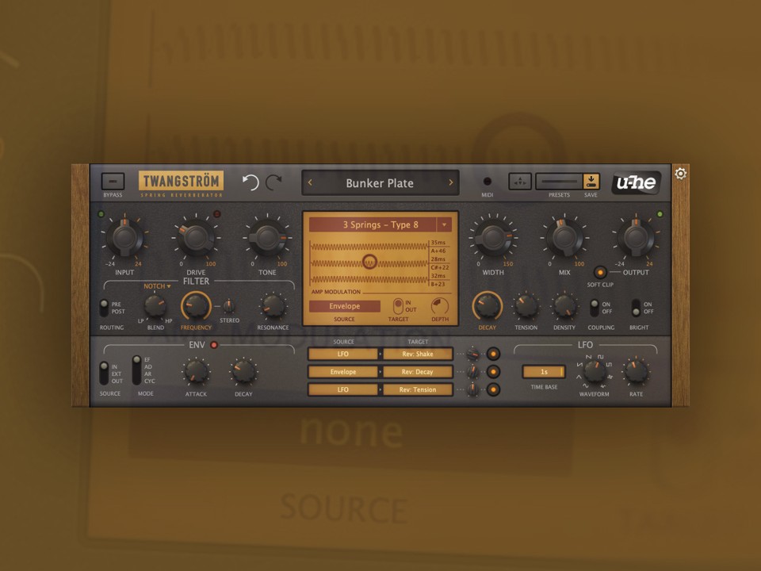Click the Density knob
The width and height of the screenshot is (761, 571).
[564, 306]
